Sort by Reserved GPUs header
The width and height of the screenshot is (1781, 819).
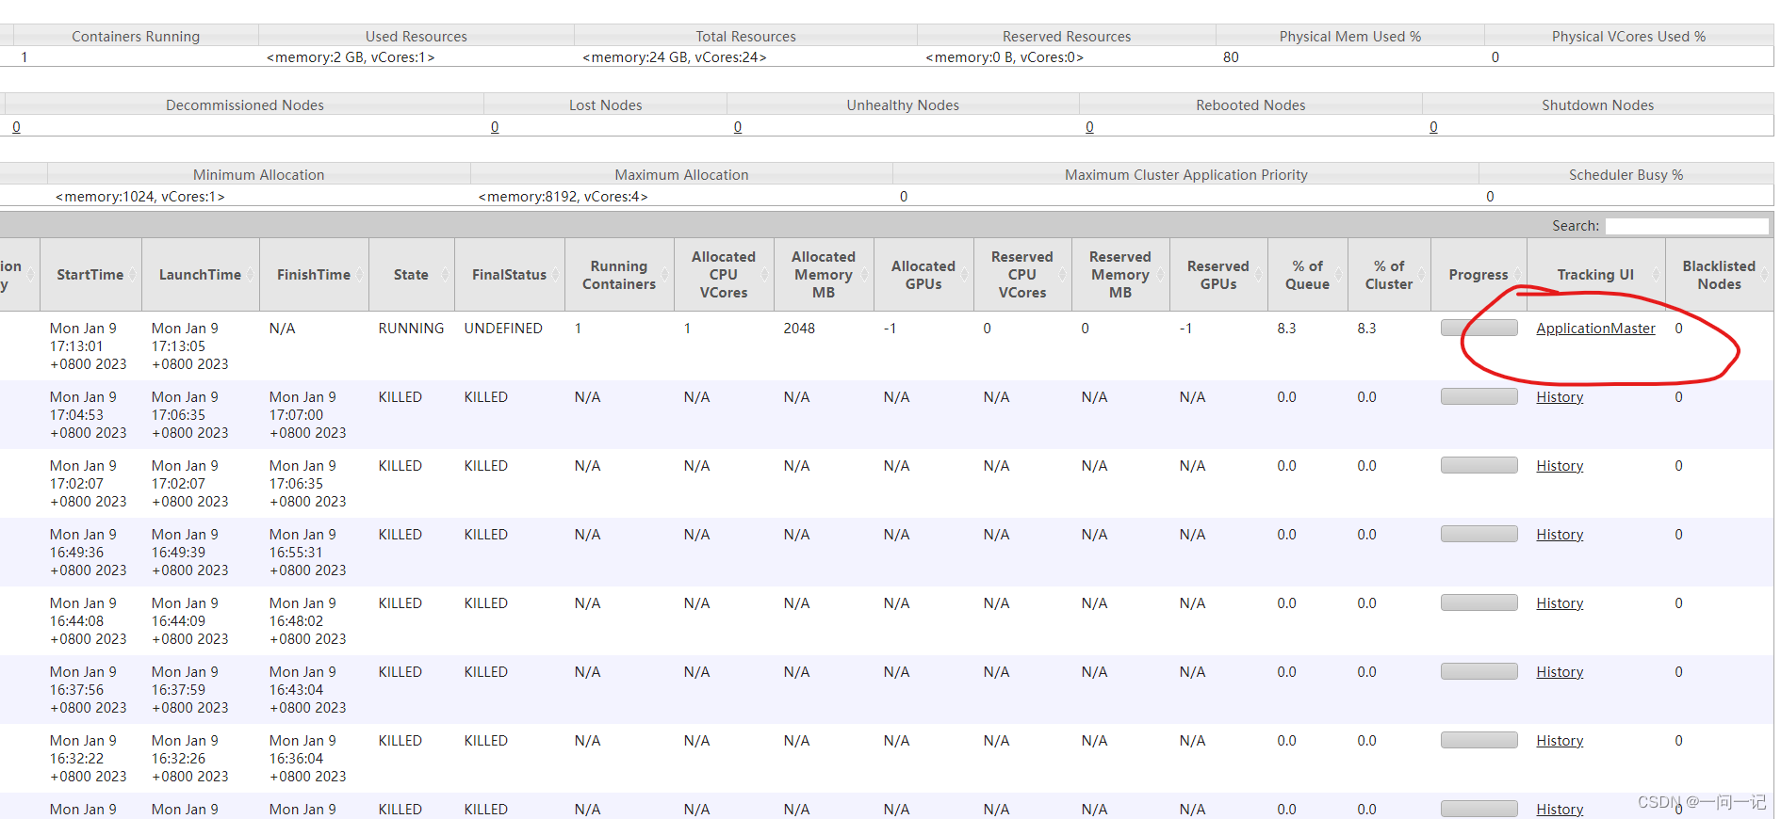(x=1218, y=275)
